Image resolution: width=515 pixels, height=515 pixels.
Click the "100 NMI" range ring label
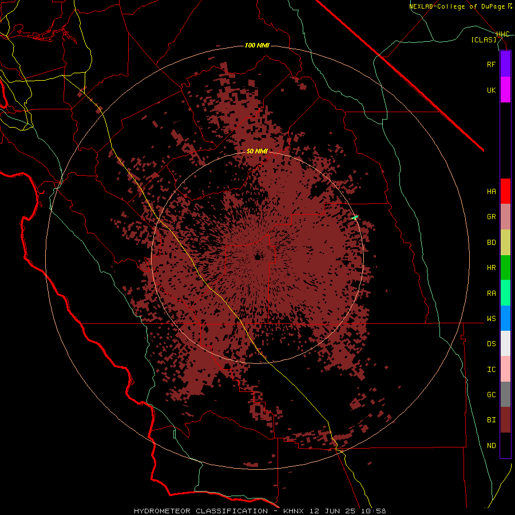click(257, 45)
